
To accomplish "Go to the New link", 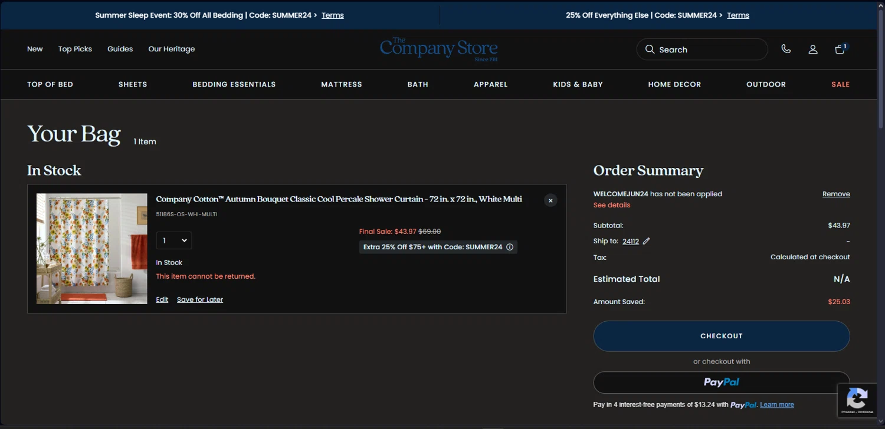I will 35,49.
